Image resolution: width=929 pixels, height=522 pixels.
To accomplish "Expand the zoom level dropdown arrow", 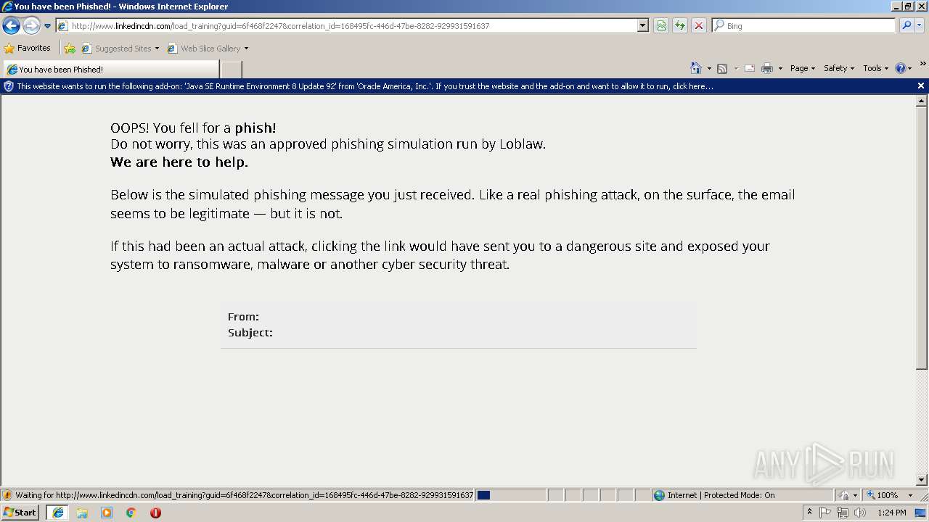I will pyautogui.click(x=910, y=495).
